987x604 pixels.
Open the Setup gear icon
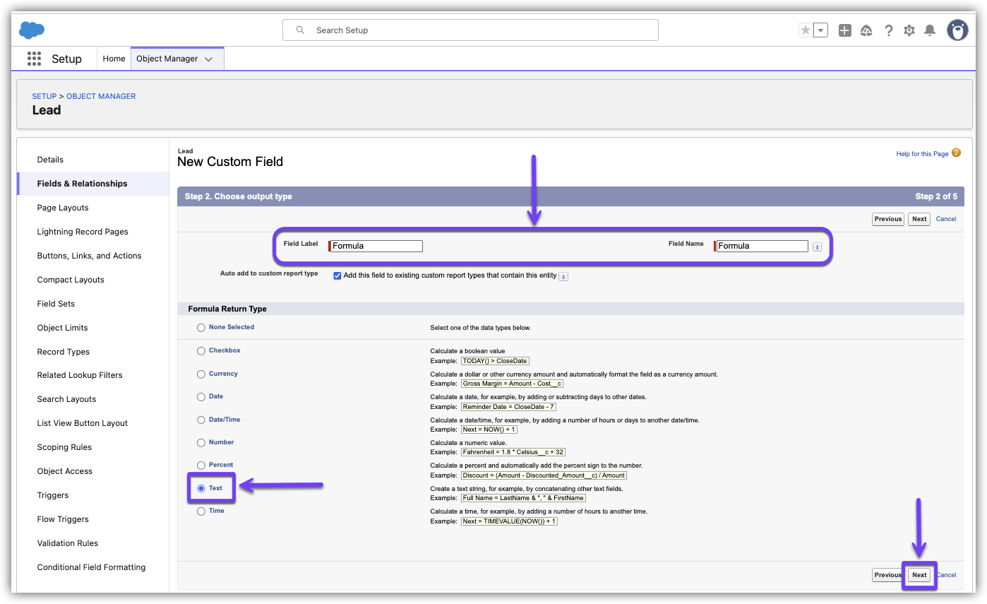pyautogui.click(x=909, y=30)
